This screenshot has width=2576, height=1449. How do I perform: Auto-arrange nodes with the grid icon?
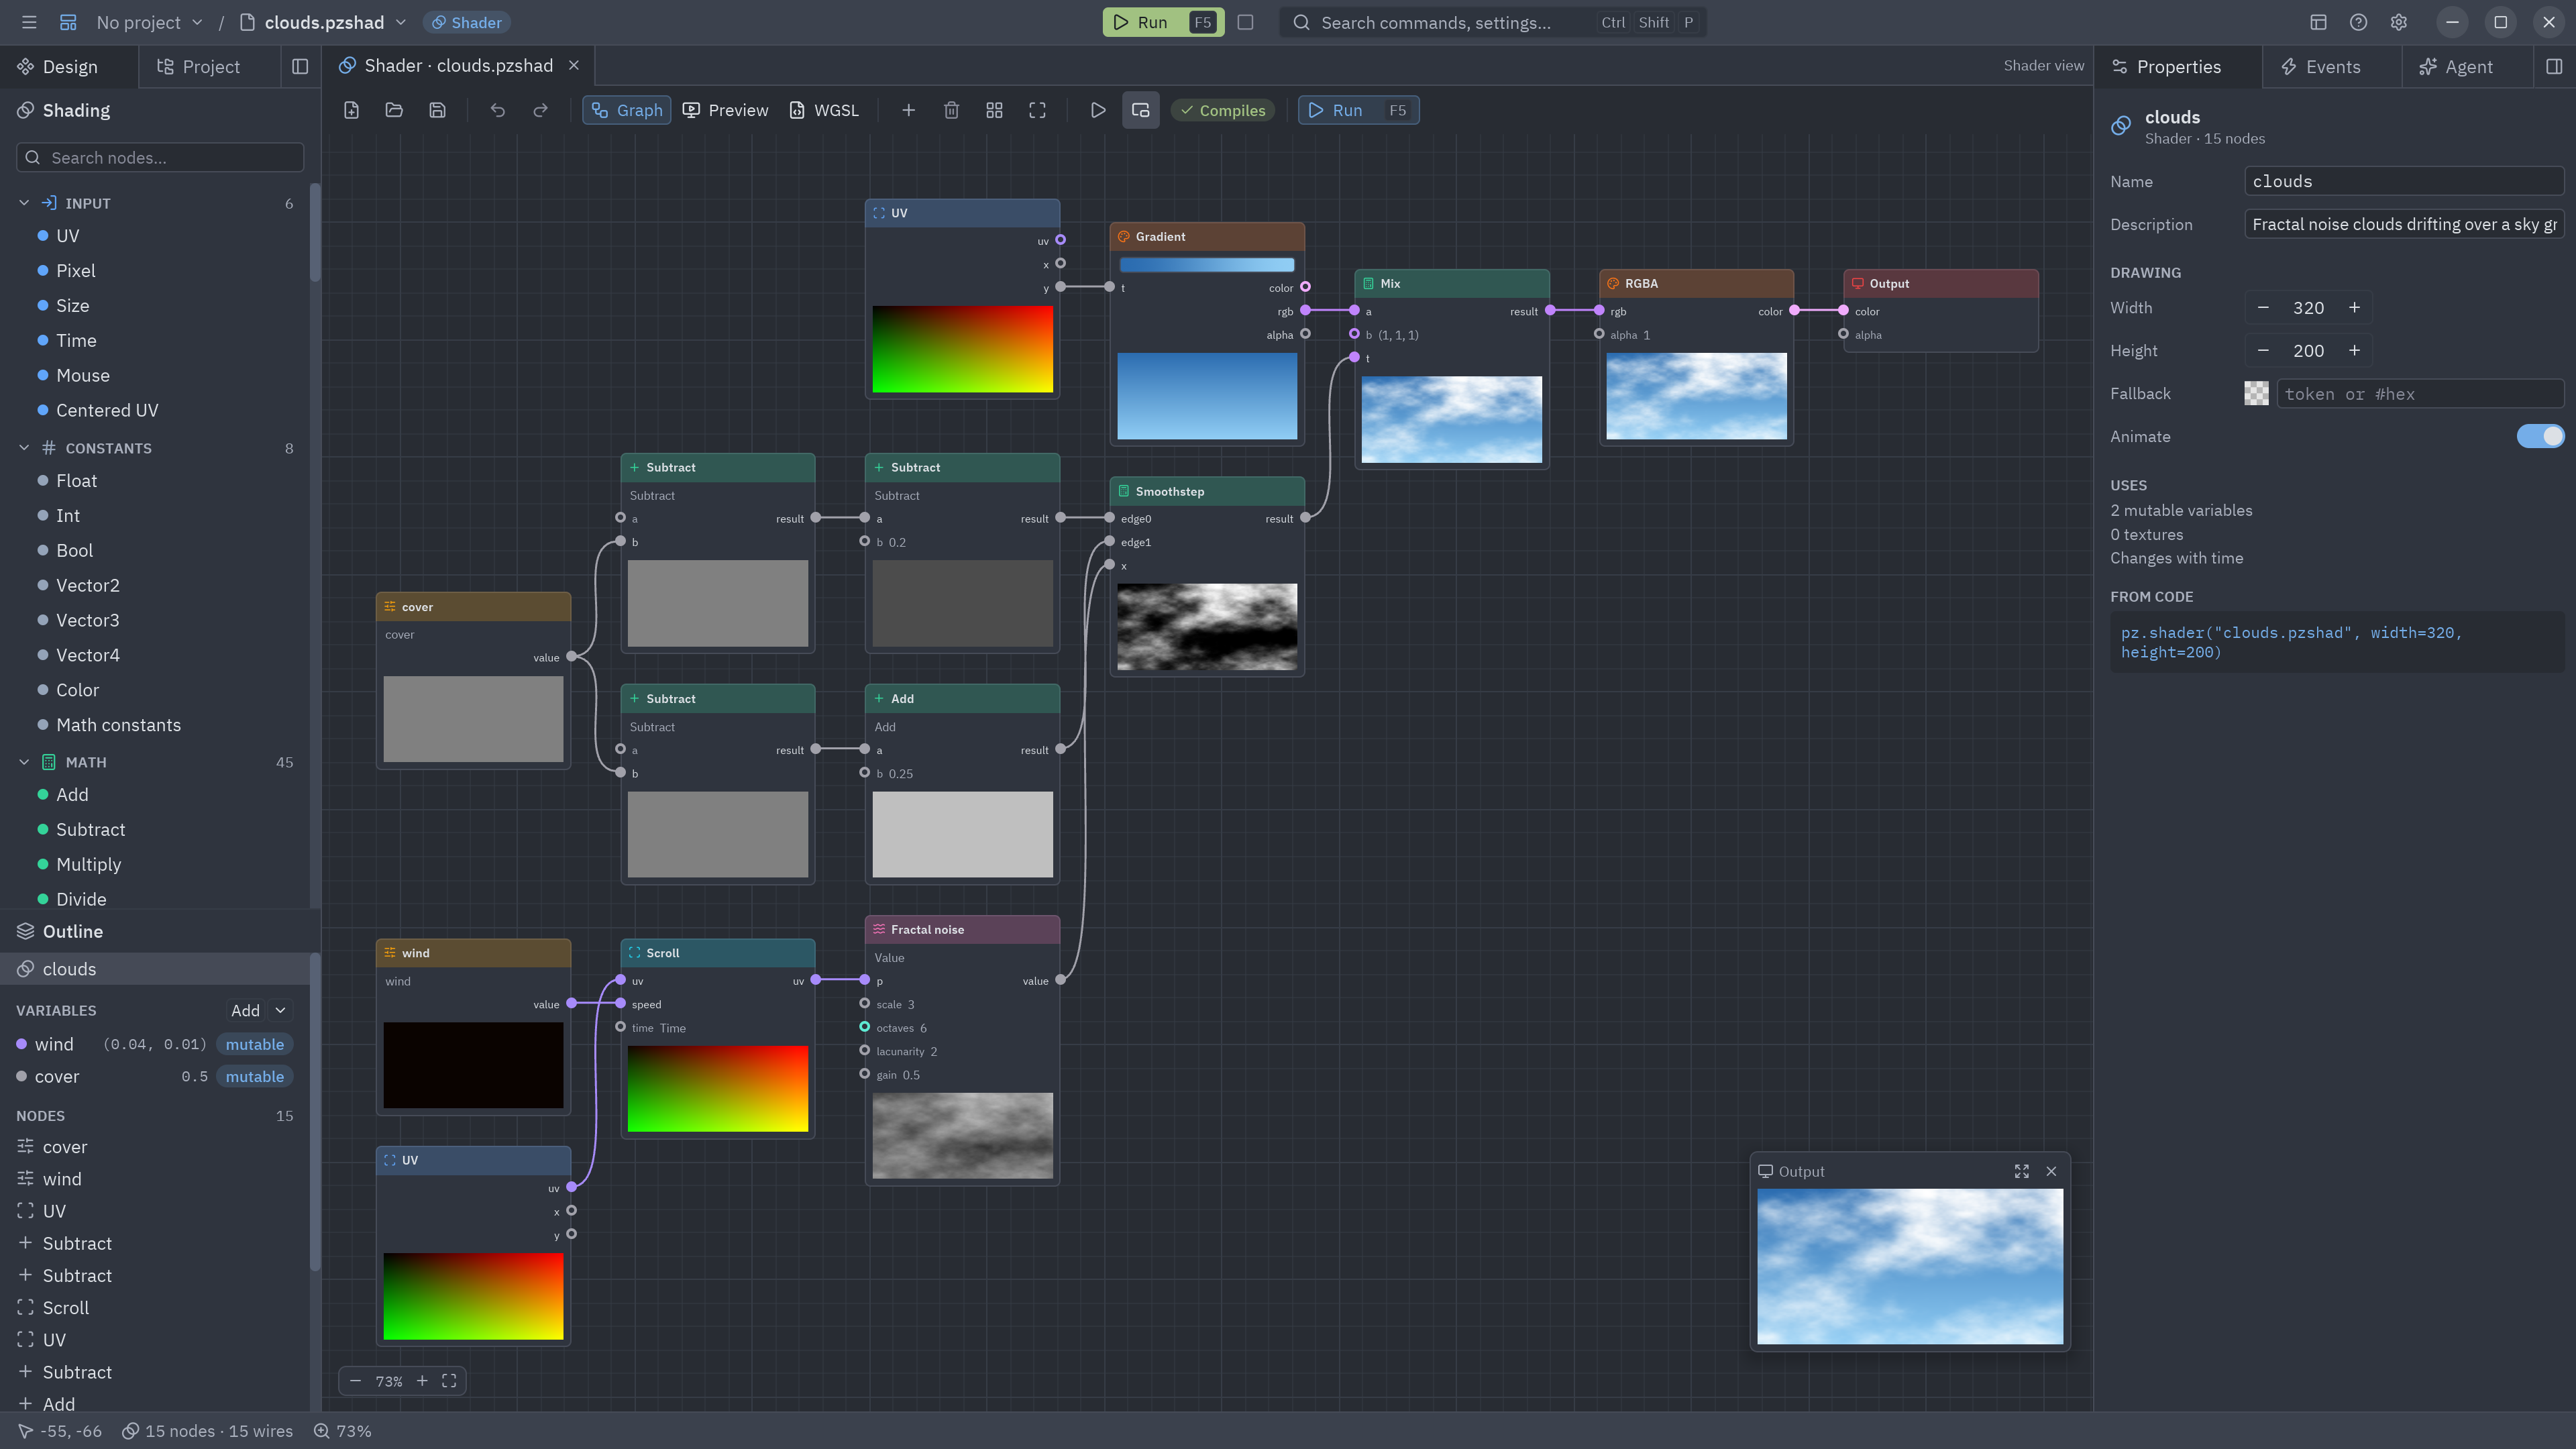994,110
